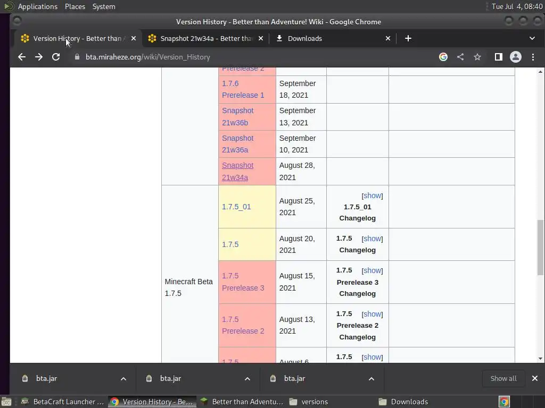Show desktop via taskbar corner icon

tap(6, 402)
